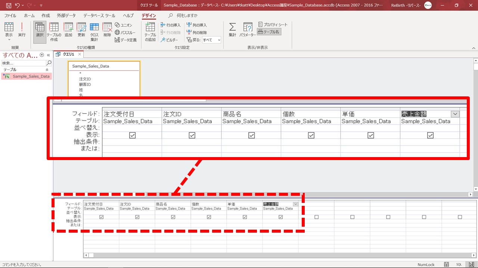This screenshot has width=478, height=268.
Task: Check the first empty column's 表示 checkbox
Action: coord(317,217)
